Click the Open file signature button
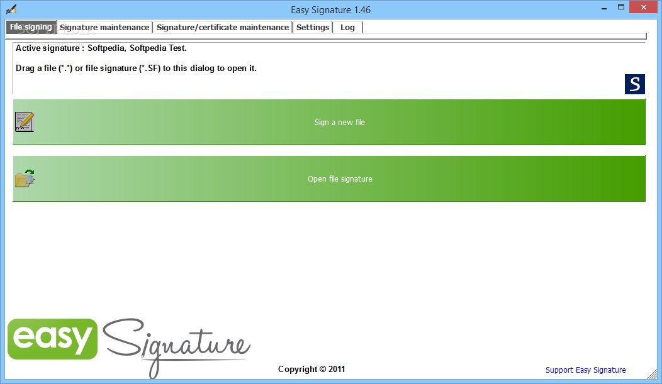 point(329,178)
